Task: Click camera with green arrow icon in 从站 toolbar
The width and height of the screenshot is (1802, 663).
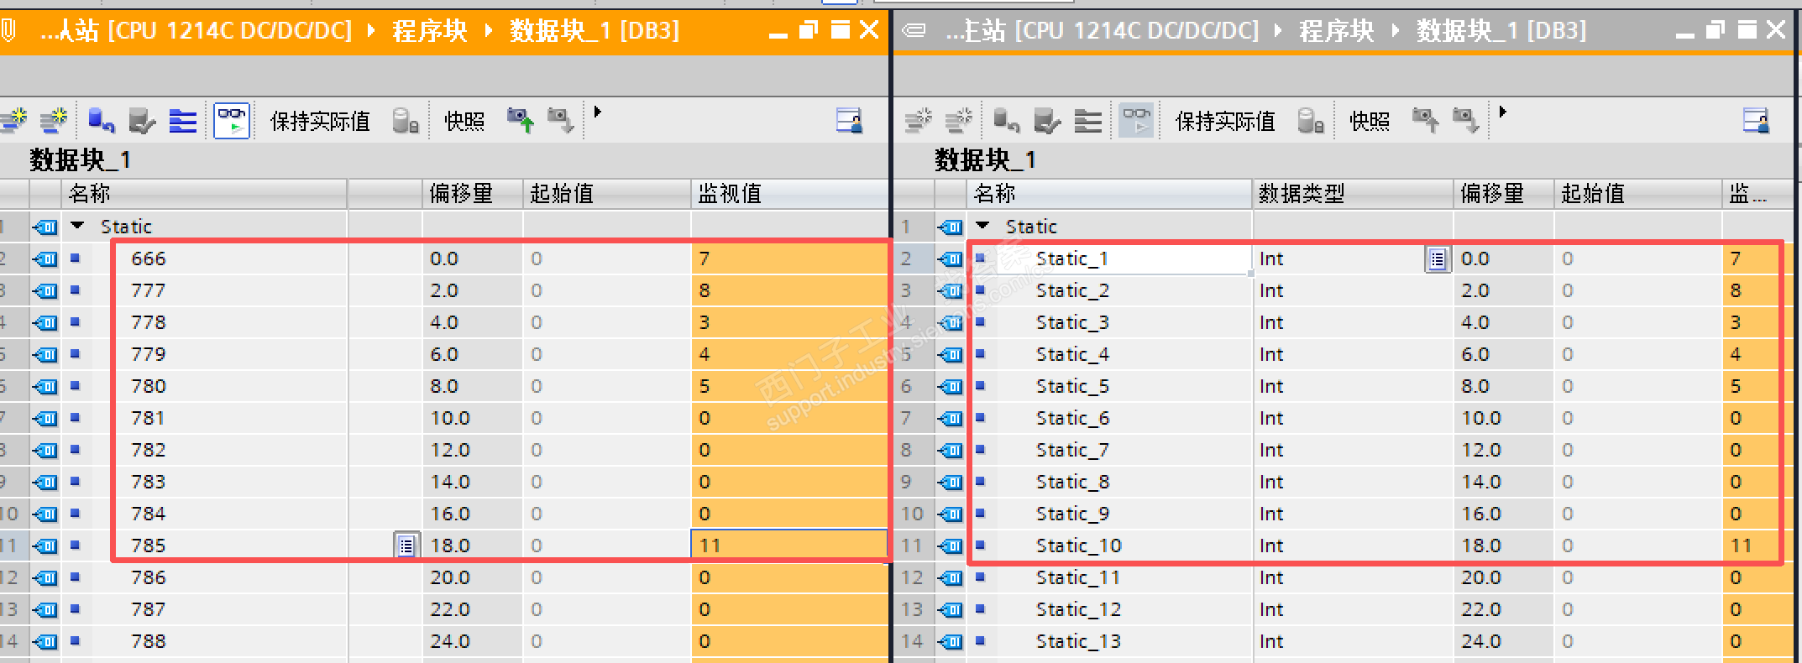Action: pos(521,121)
